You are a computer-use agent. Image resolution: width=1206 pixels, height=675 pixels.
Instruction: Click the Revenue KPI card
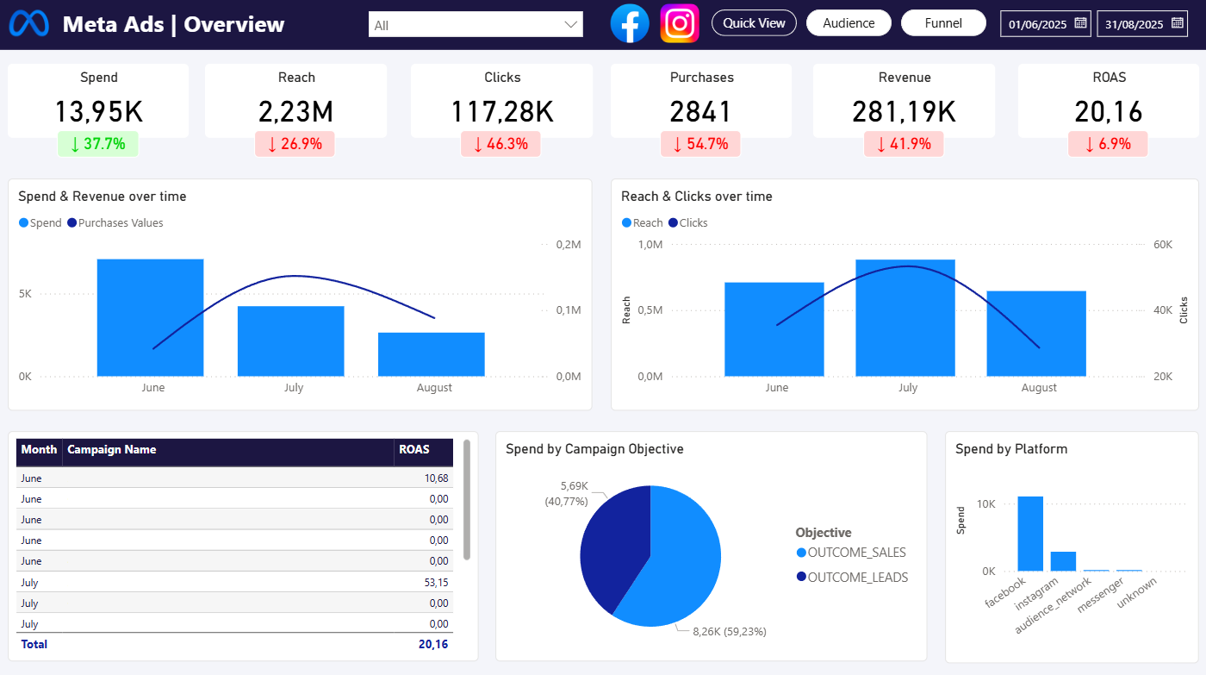point(904,100)
